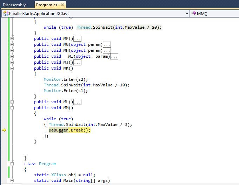Collapse the Program class outline
The width and height of the screenshot is (239, 185).
(x=12, y=164)
